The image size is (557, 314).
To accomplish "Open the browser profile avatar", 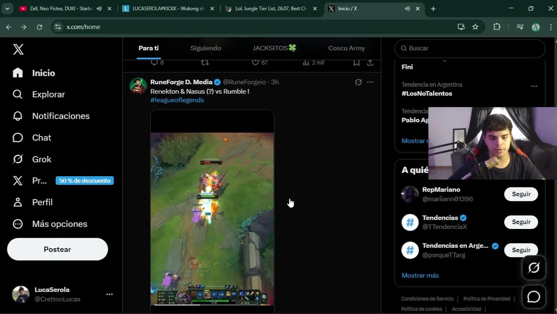I will (x=536, y=27).
